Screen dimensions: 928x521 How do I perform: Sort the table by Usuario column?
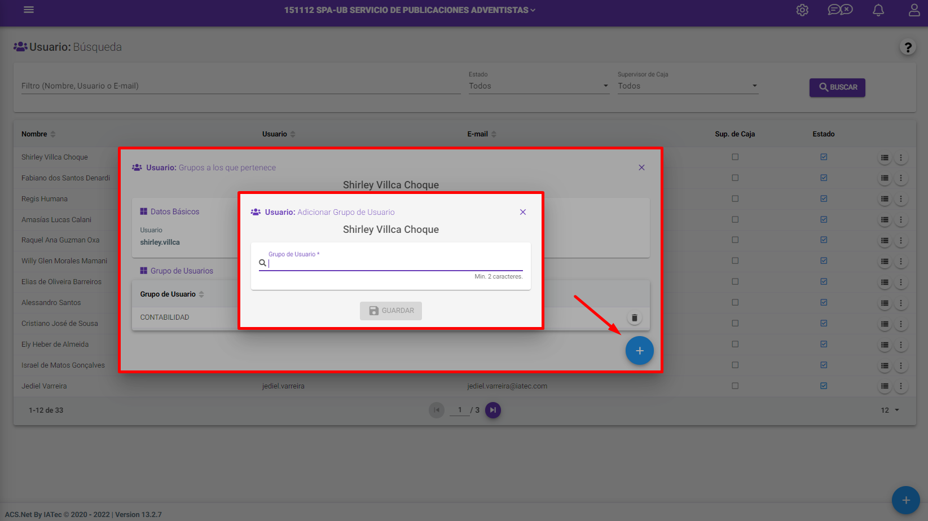tap(279, 134)
